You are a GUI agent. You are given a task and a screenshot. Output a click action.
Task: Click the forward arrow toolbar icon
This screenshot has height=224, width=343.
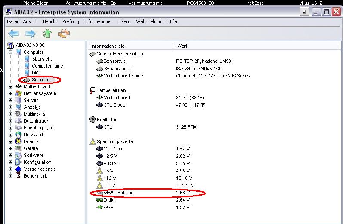[x=31, y=34]
